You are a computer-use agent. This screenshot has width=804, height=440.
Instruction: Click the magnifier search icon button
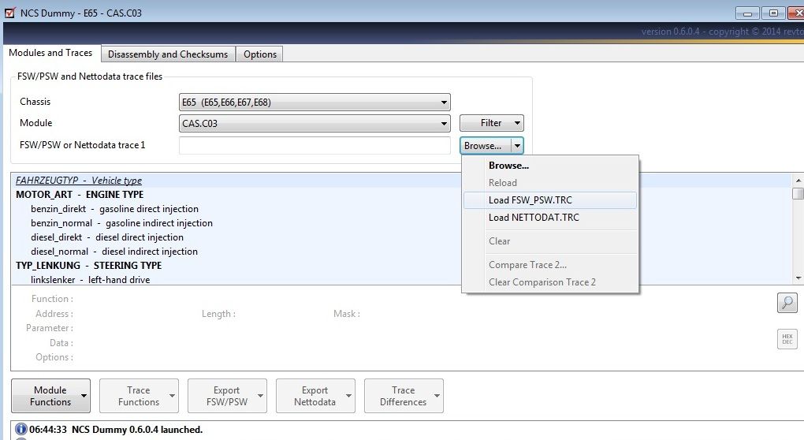tap(787, 303)
